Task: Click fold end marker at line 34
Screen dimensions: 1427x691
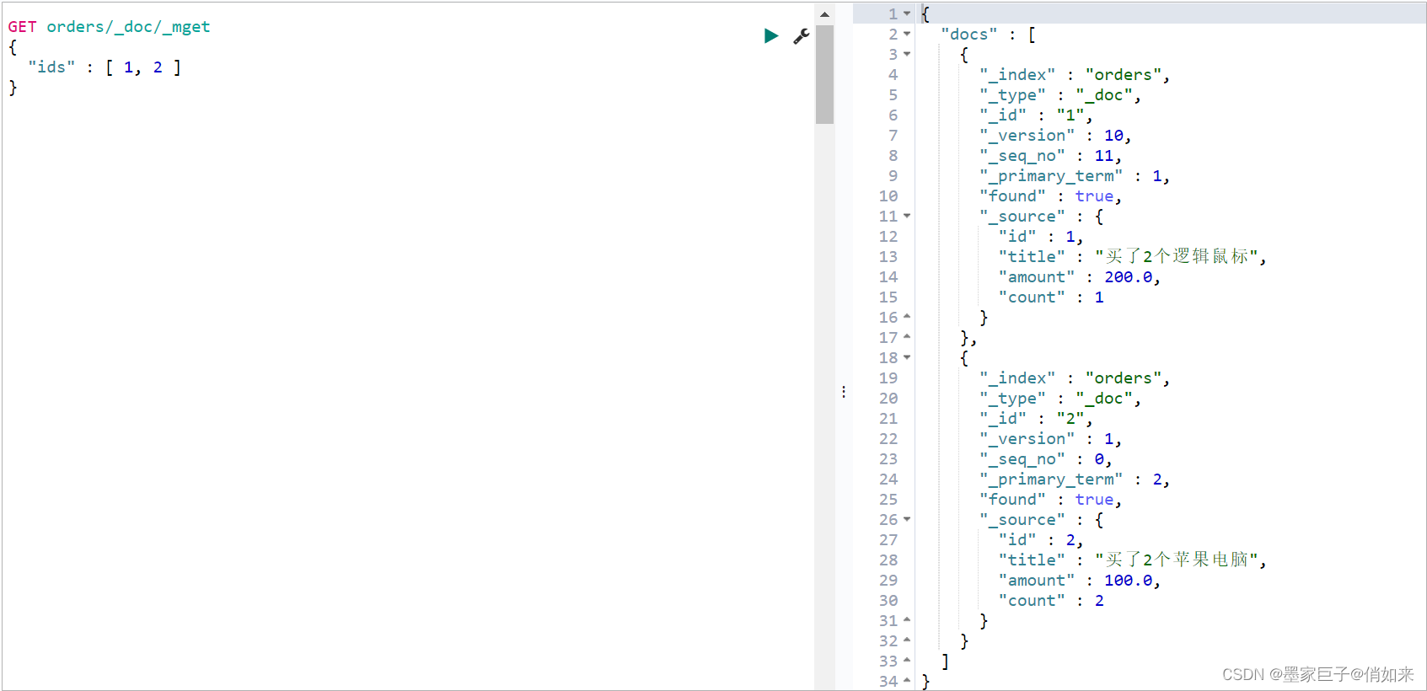Action: point(907,681)
